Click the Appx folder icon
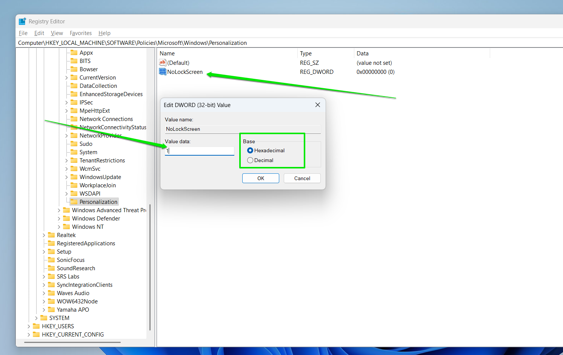The height and width of the screenshot is (355, 563). coord(74,53)
